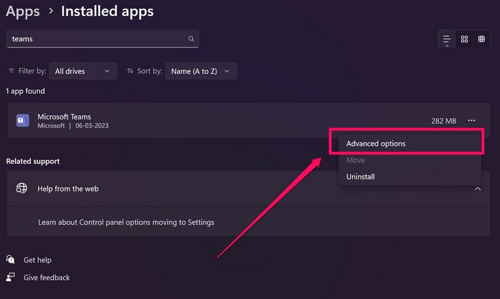Switch to grid view layout

coord(464,39)
